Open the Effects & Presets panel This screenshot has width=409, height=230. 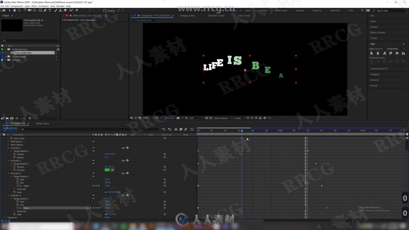378,33
